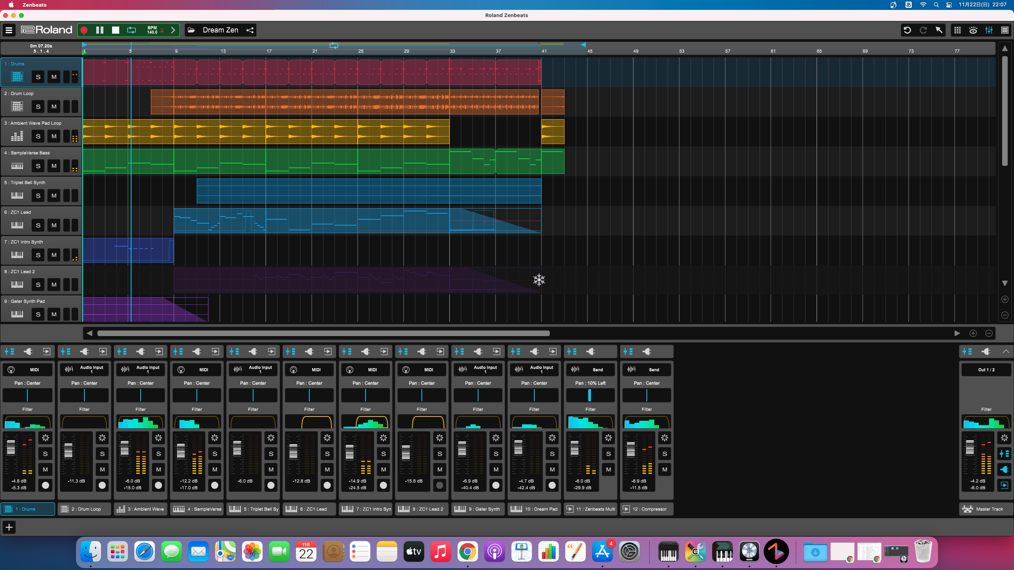Open Drums channel mixer settings icon
Screen dimensions: 1014x570
(10, 351)
